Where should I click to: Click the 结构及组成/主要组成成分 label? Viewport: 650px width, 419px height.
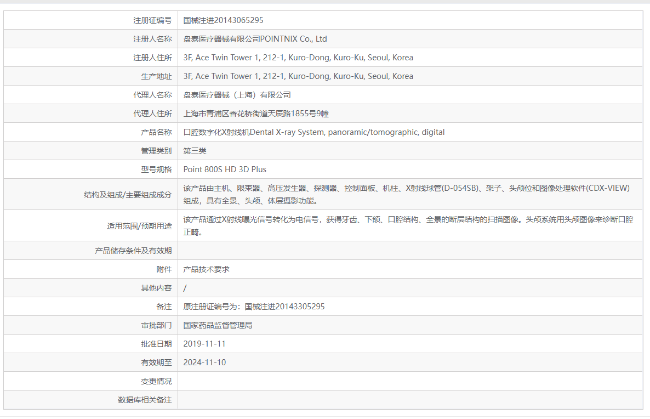pyautogui.click(x=128, y=195)
